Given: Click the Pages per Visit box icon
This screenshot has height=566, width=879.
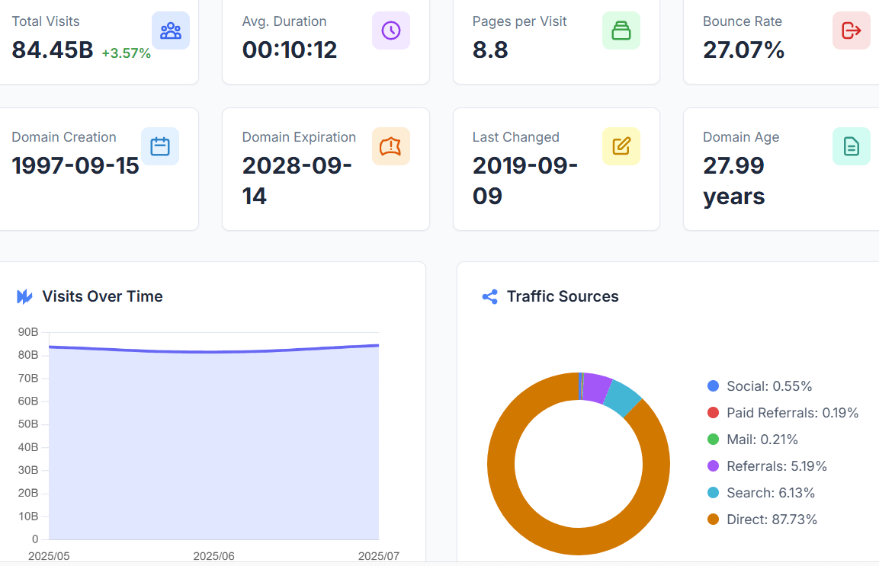Looking at the screenshot, I should point(621,30).
